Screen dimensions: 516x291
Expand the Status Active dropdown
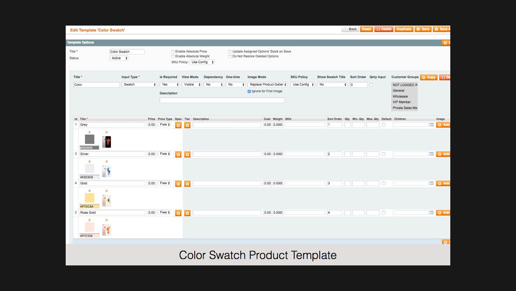[x=119, y=58]
